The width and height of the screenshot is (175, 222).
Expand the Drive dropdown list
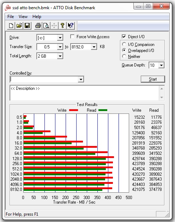click(60, 38)
